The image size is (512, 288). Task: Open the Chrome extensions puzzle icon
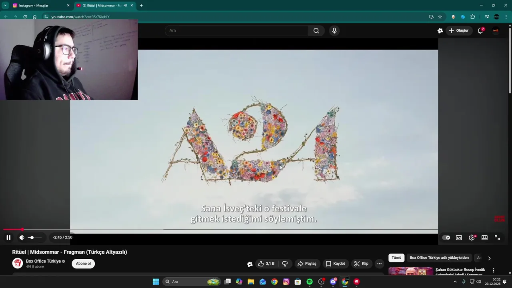click(x=472, y=17)
